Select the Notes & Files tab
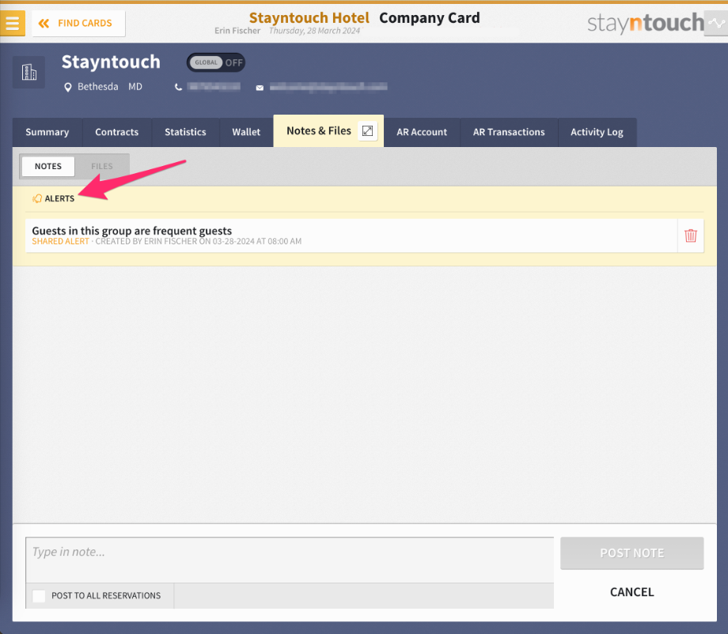Viewport: 728px width, 634px height. [318, 131]
